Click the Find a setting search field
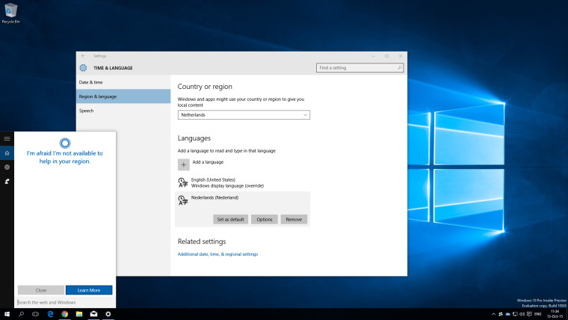The width and height of the screenshot is (568, 320). pyautogui.click(x=359, y=68)
